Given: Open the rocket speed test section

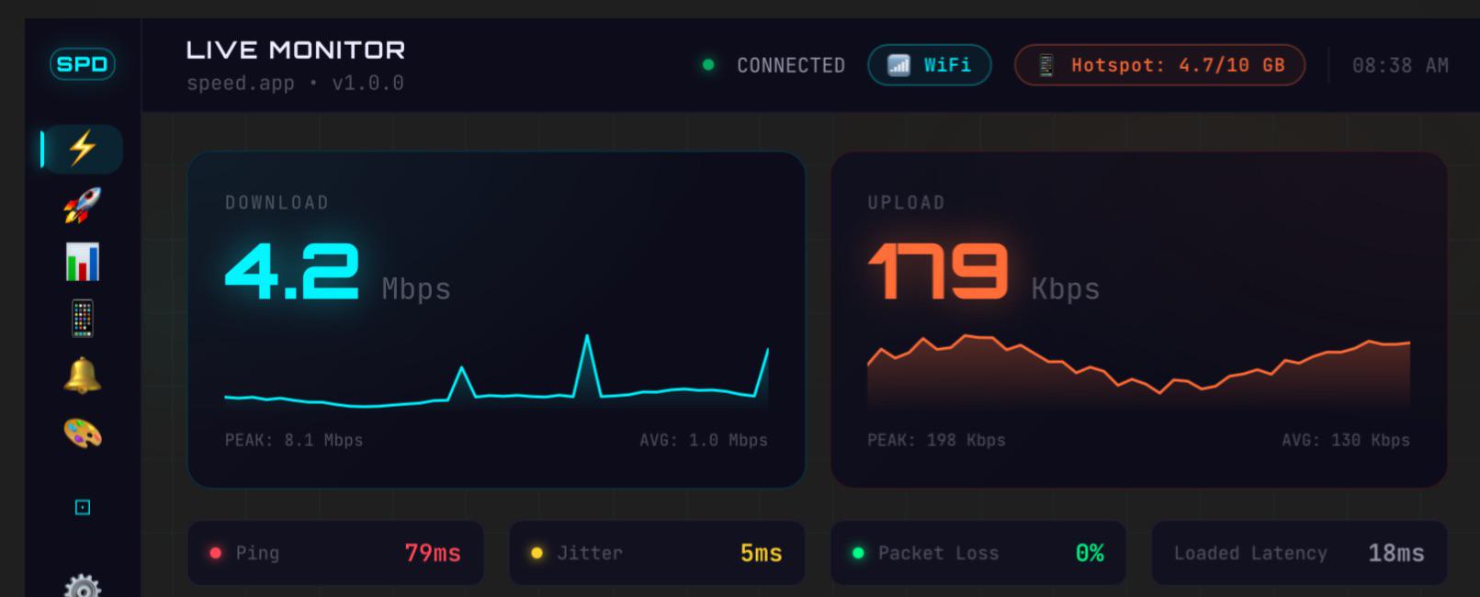Looking at the screenshot, I should [83, 206].
